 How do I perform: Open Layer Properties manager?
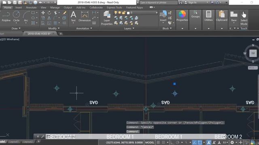point(107,18)
